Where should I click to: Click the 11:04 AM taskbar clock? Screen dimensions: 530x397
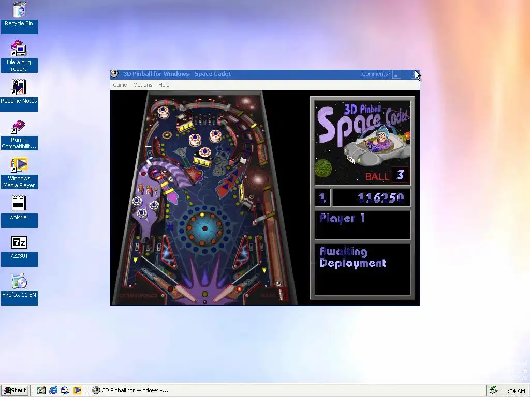[513, 391]
